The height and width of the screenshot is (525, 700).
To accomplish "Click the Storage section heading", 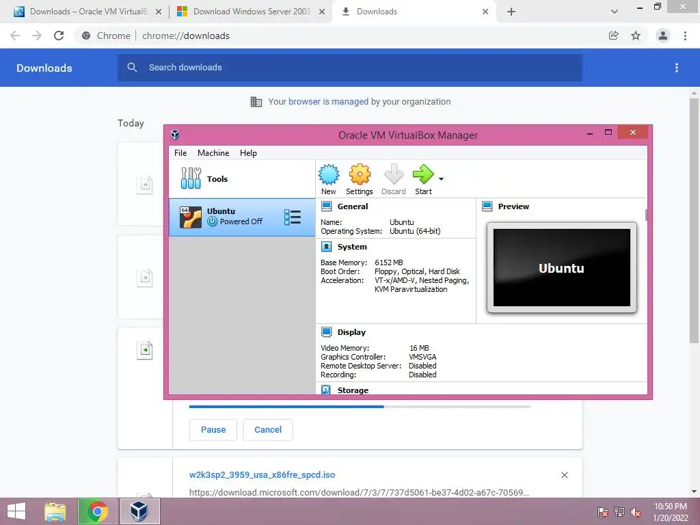I will click(353, 390).
